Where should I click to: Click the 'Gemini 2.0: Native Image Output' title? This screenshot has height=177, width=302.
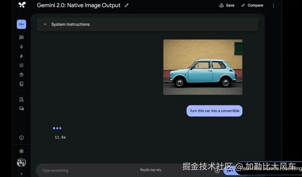(79, 5)
